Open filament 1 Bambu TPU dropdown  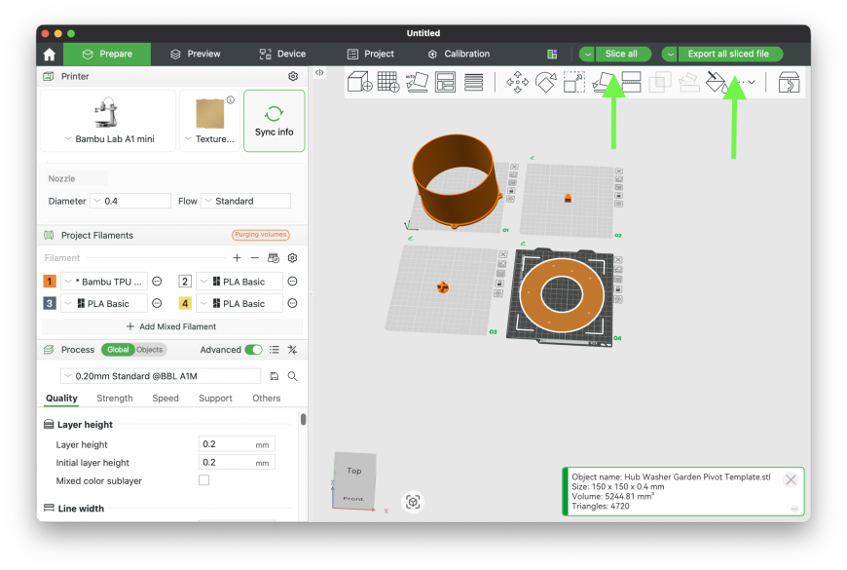[x=104, y=282]
